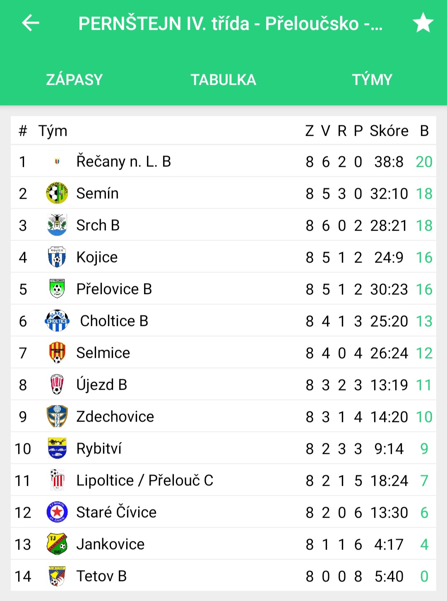Open the Zdechovice shield logo

click(57, 416)
